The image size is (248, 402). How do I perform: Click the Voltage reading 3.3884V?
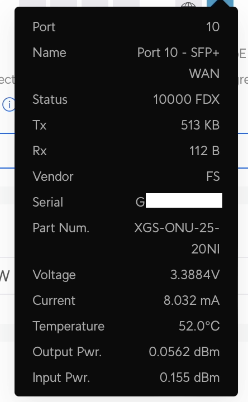(195, 275)
